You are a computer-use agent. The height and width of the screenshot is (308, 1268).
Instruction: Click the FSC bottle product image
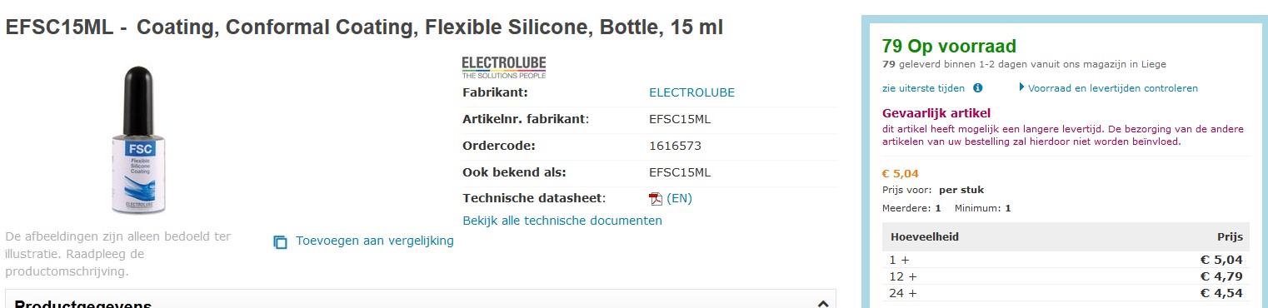pos(139,140)
